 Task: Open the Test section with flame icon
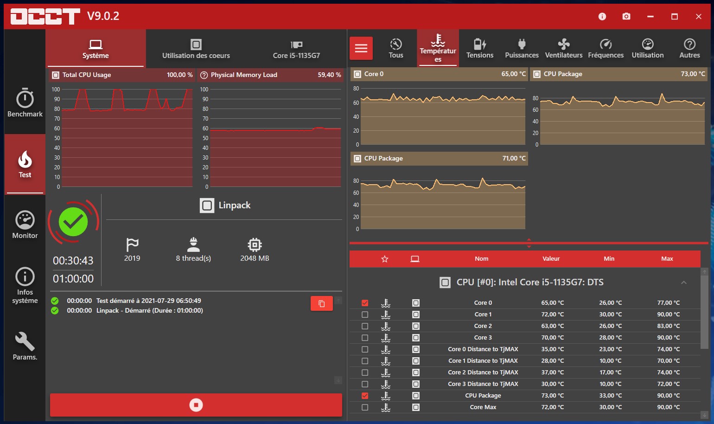tap(25, 164)
